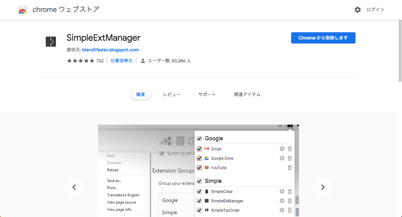This screenshot has width=402, height=217.
Task: Click the SimpleTabOrder arrows icon
Action: coord(207,210)
